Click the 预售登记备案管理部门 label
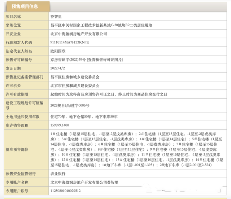The image size is (231, 199). [25, 77]
